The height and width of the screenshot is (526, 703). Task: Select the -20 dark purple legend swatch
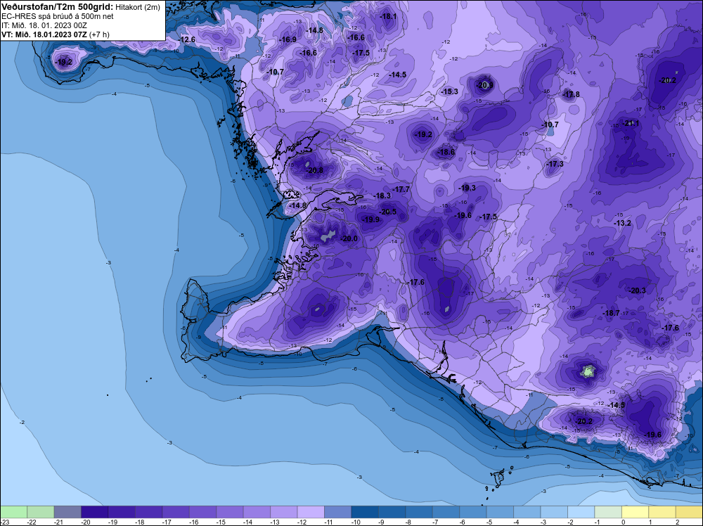tap(95, 512)
